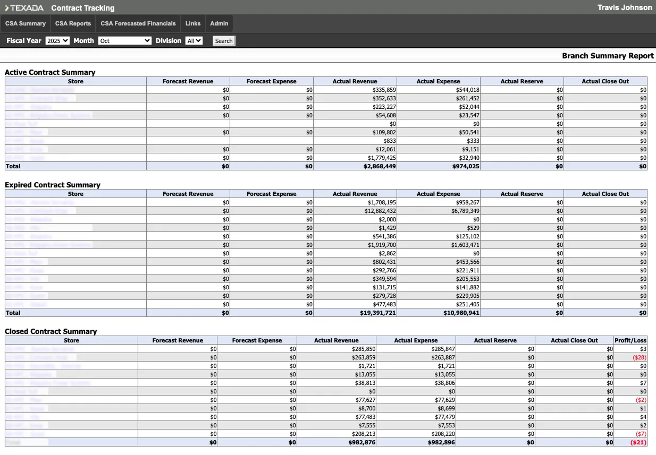
Task: Click Actual Revenue header in Active Contract Summary
Action: 355,81
